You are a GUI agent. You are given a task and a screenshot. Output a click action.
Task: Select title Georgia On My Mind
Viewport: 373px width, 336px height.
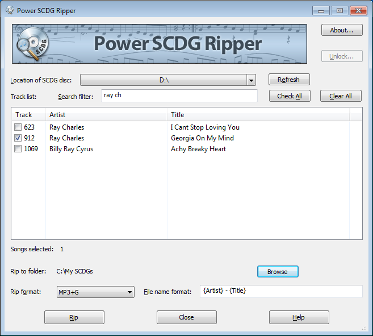tap(202, 138)
